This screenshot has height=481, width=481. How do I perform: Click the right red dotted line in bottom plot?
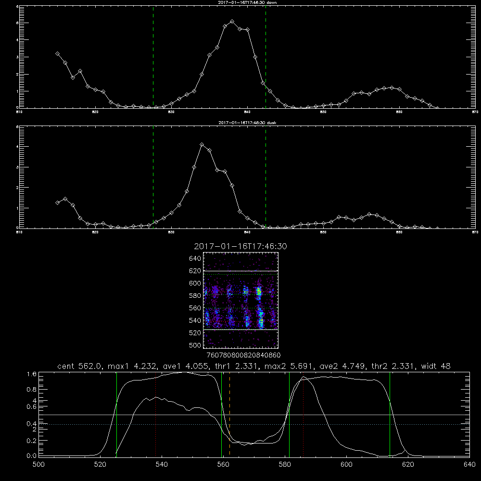pos(304,414)
